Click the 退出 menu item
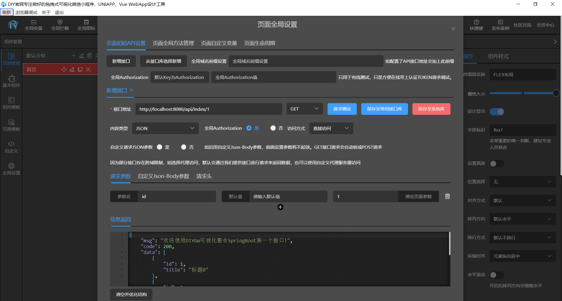 [x=59, y=12]
